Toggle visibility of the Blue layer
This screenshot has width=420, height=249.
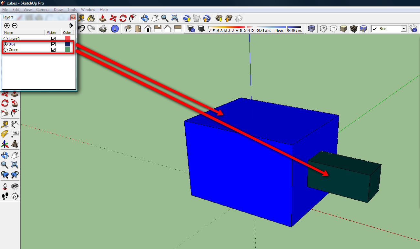pyautogui.click(x=53, y=44)
